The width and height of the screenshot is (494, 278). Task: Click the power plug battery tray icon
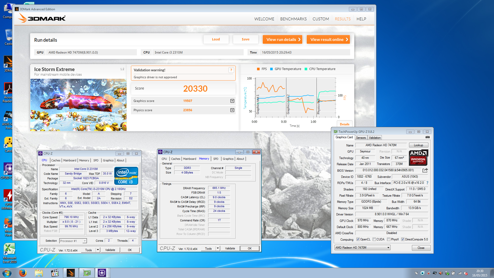pos(453,273)
